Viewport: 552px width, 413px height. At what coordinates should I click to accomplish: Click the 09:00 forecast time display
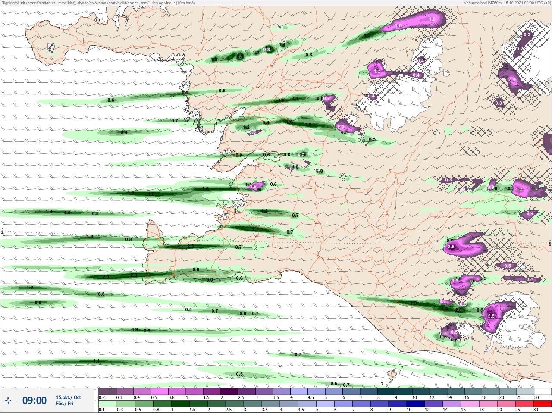[x=34, y=400]
